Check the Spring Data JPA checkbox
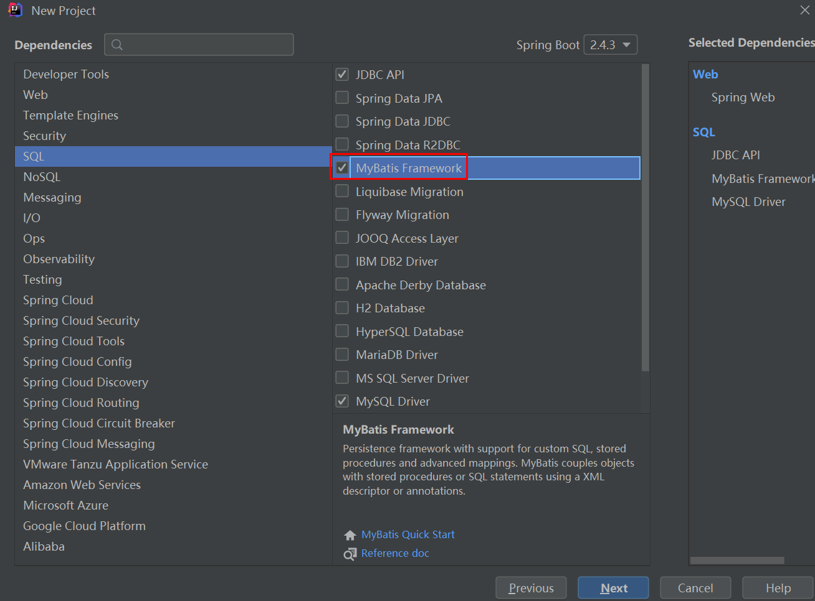 click(342, 98)
